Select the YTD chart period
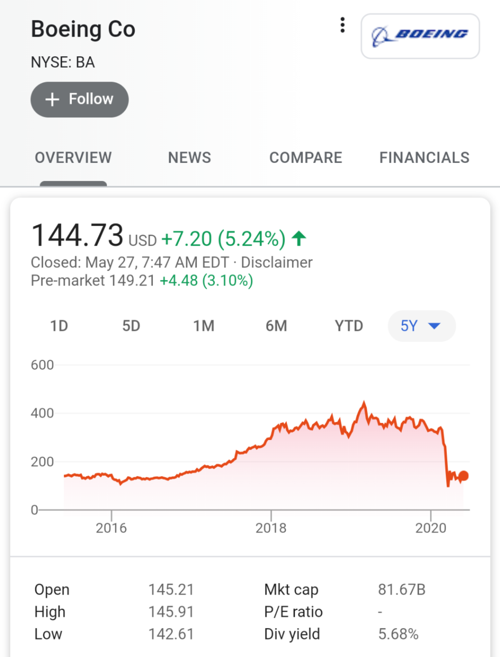The width and height of the screenshot is (500, 657). [x=349, y=326]
